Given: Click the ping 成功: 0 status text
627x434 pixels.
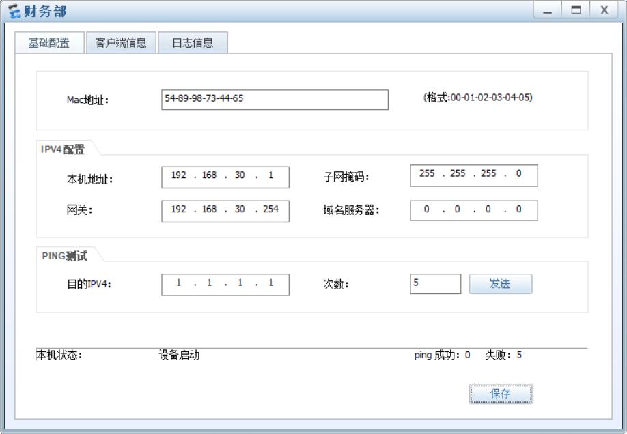Looking at the screenshot, I should pyautogui.click(x=442, y=355).
